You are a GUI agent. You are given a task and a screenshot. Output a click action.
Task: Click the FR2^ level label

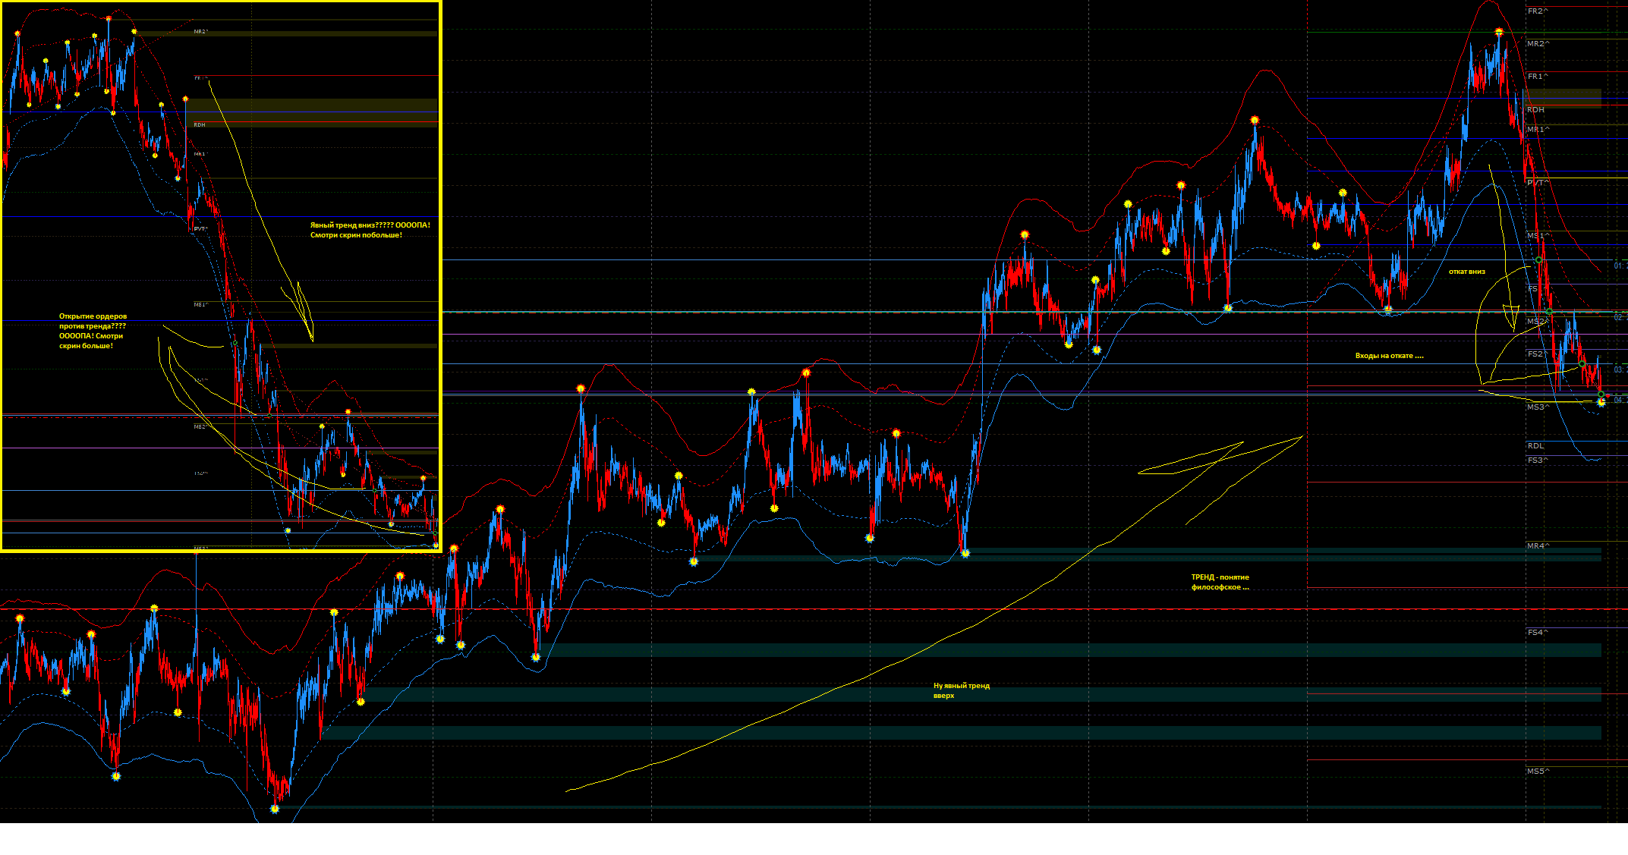coord(1538,11)
